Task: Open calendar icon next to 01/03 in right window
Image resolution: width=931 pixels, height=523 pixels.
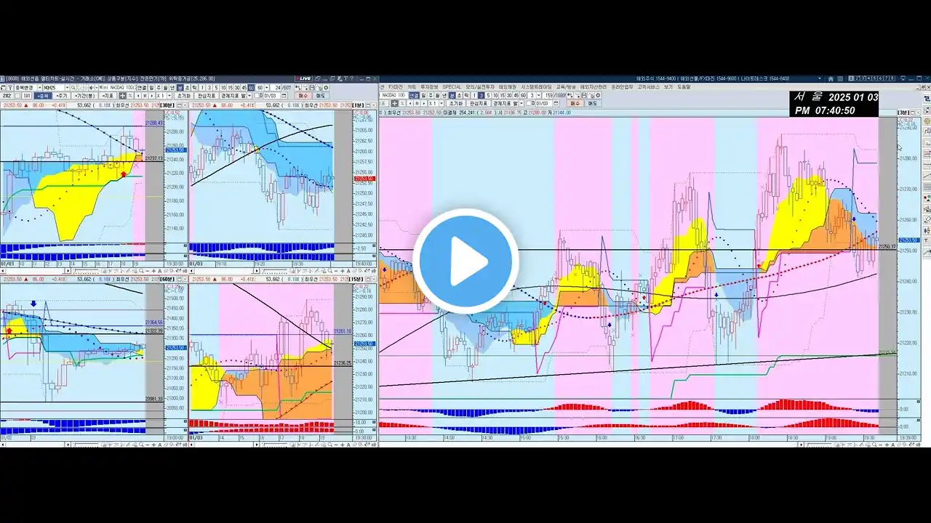Action: pos(556,104)
